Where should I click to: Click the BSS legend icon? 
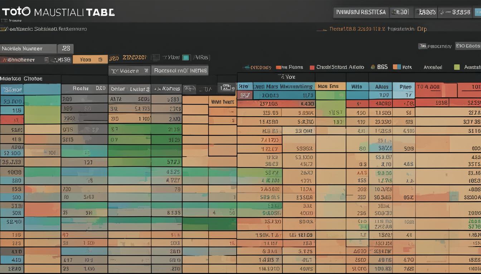tap(373, 67)
